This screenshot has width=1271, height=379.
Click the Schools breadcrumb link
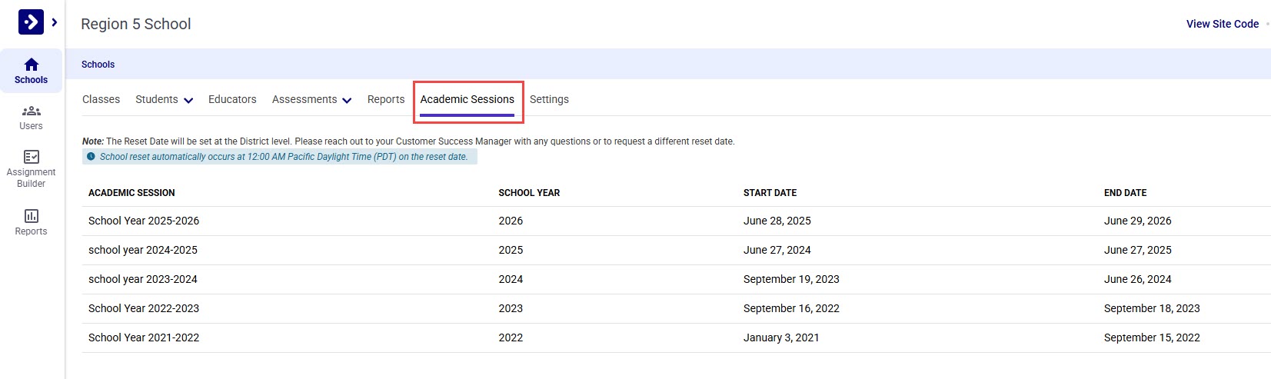(x=98, y=65)
